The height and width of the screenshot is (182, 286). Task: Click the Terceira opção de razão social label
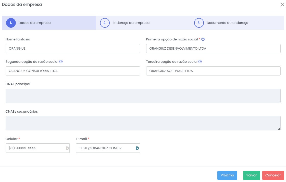(172, 62)
